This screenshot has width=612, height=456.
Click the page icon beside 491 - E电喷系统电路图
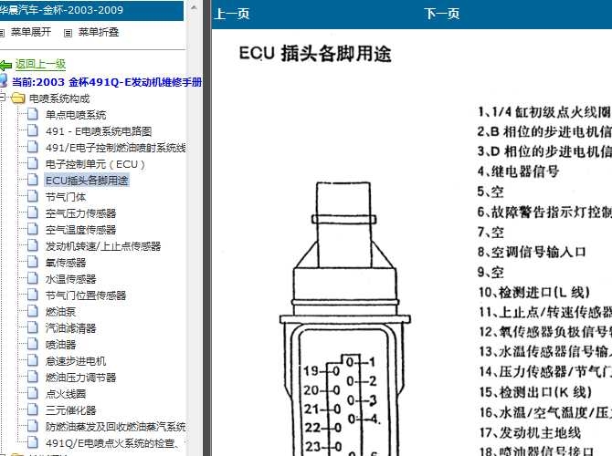(33, 130)
